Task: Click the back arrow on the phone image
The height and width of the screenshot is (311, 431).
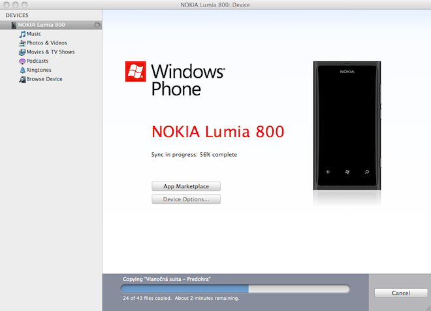Action: pos(328,172)
